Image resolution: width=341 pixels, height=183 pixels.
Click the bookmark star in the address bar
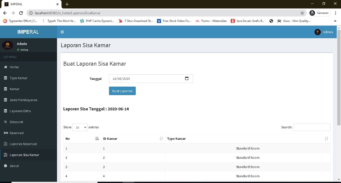[302, 13]
